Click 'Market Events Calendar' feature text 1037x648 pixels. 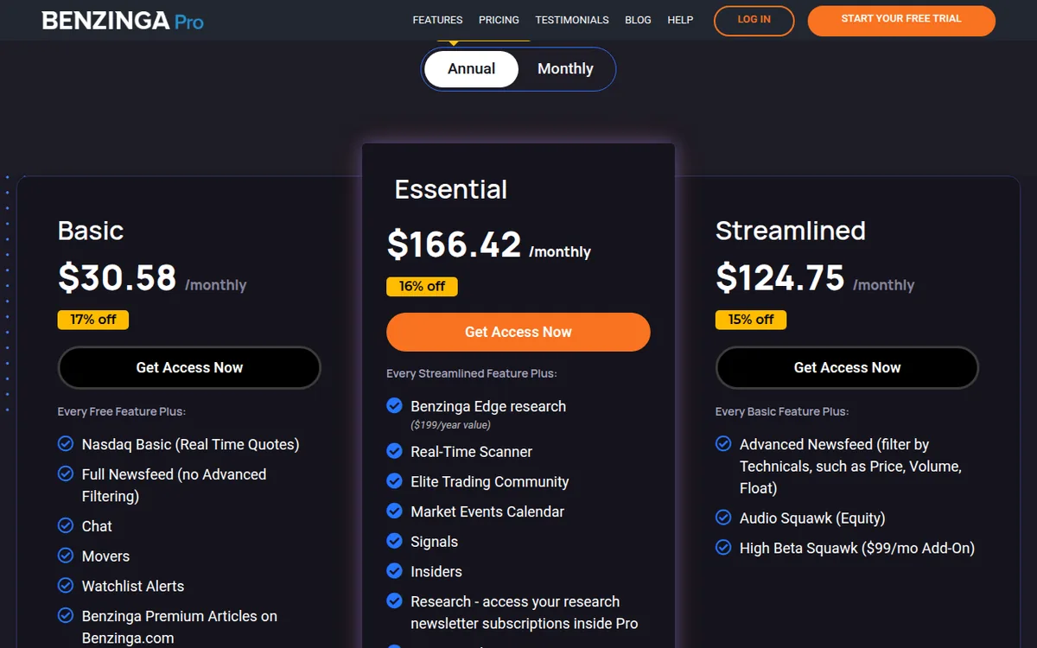coord(487,511)
